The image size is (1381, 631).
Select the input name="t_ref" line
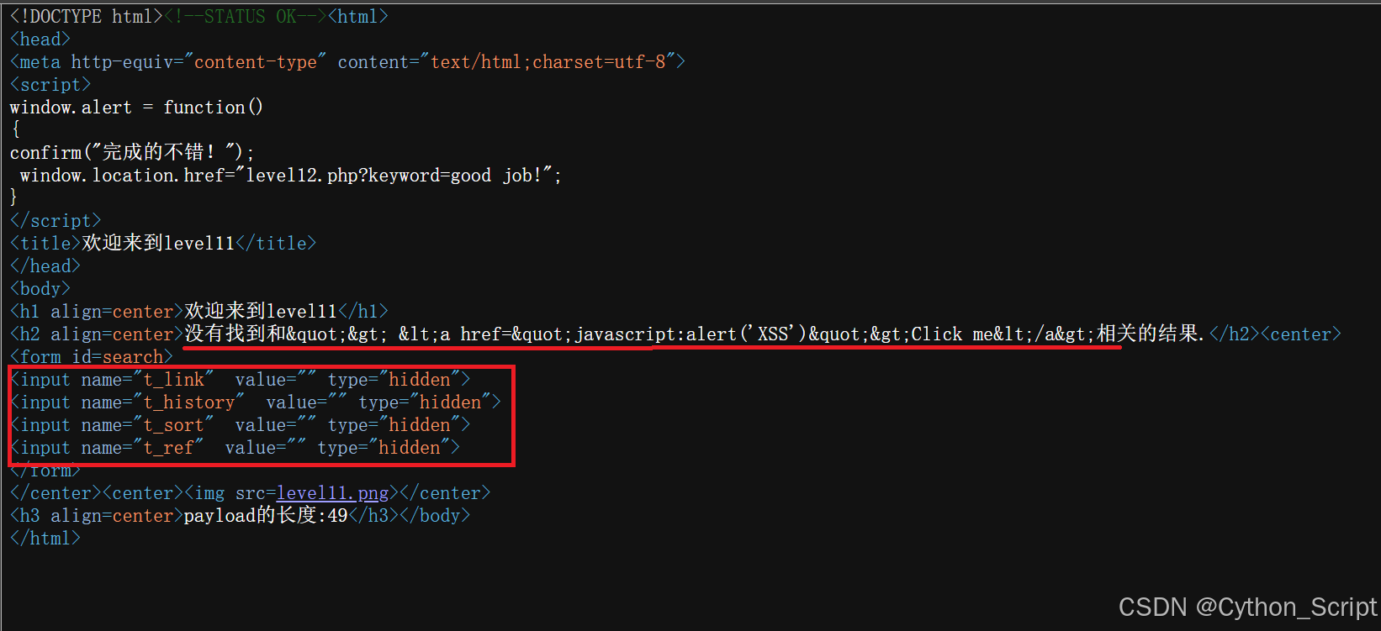[x=235, y=448]
